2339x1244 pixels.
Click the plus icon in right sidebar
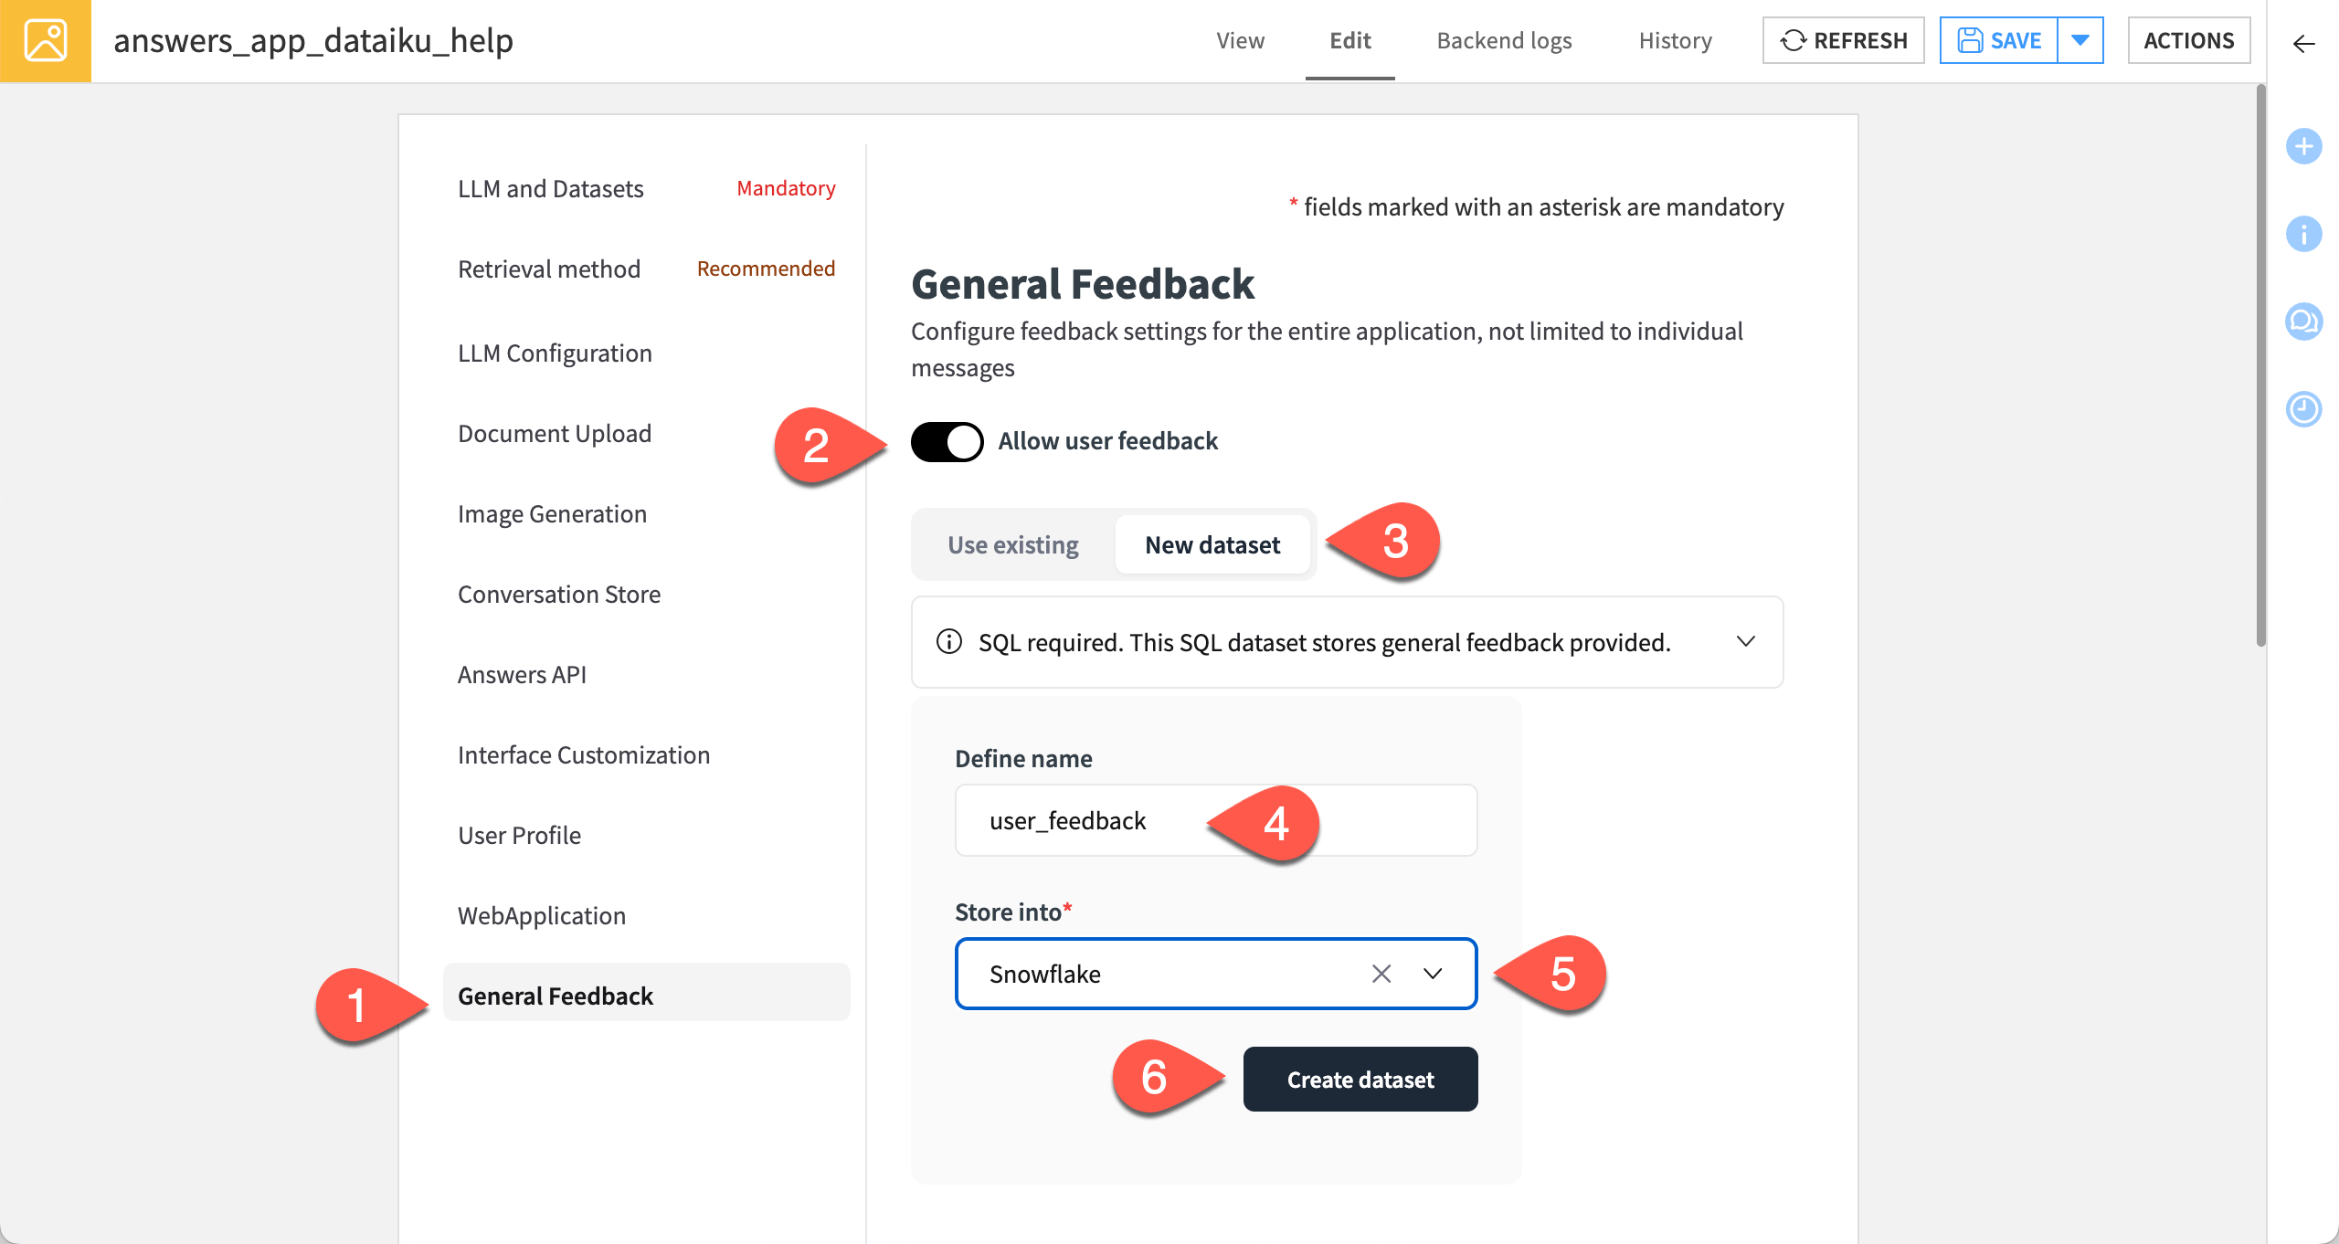point(2304,145)
